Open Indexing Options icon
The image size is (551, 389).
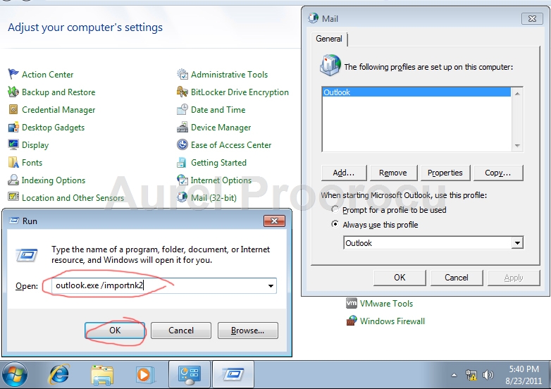13,180
